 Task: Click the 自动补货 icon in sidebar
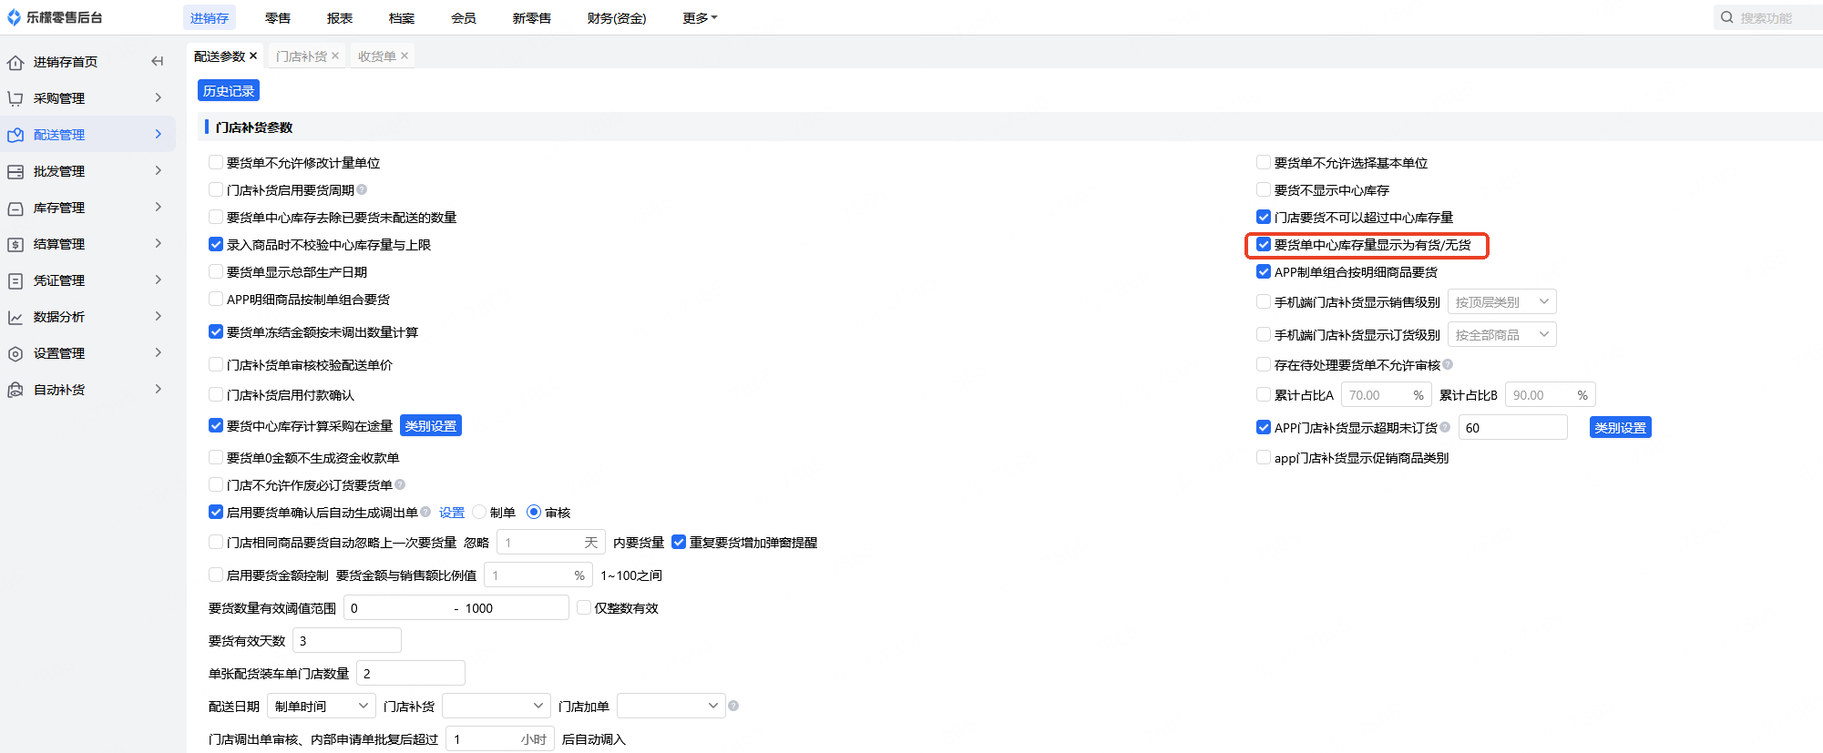tap(15, 390)
